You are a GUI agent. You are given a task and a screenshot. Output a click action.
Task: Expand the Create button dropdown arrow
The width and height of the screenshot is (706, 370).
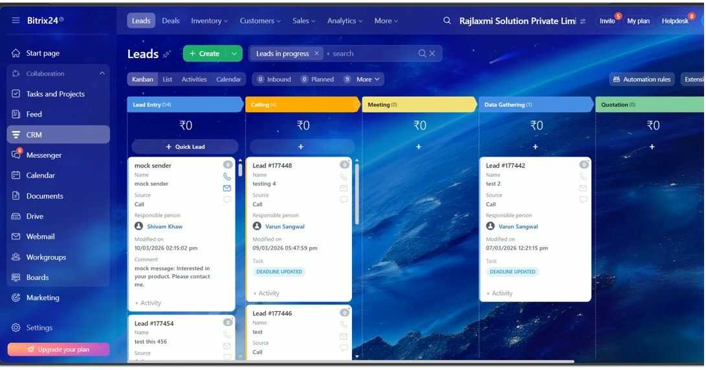pos(234,54)
